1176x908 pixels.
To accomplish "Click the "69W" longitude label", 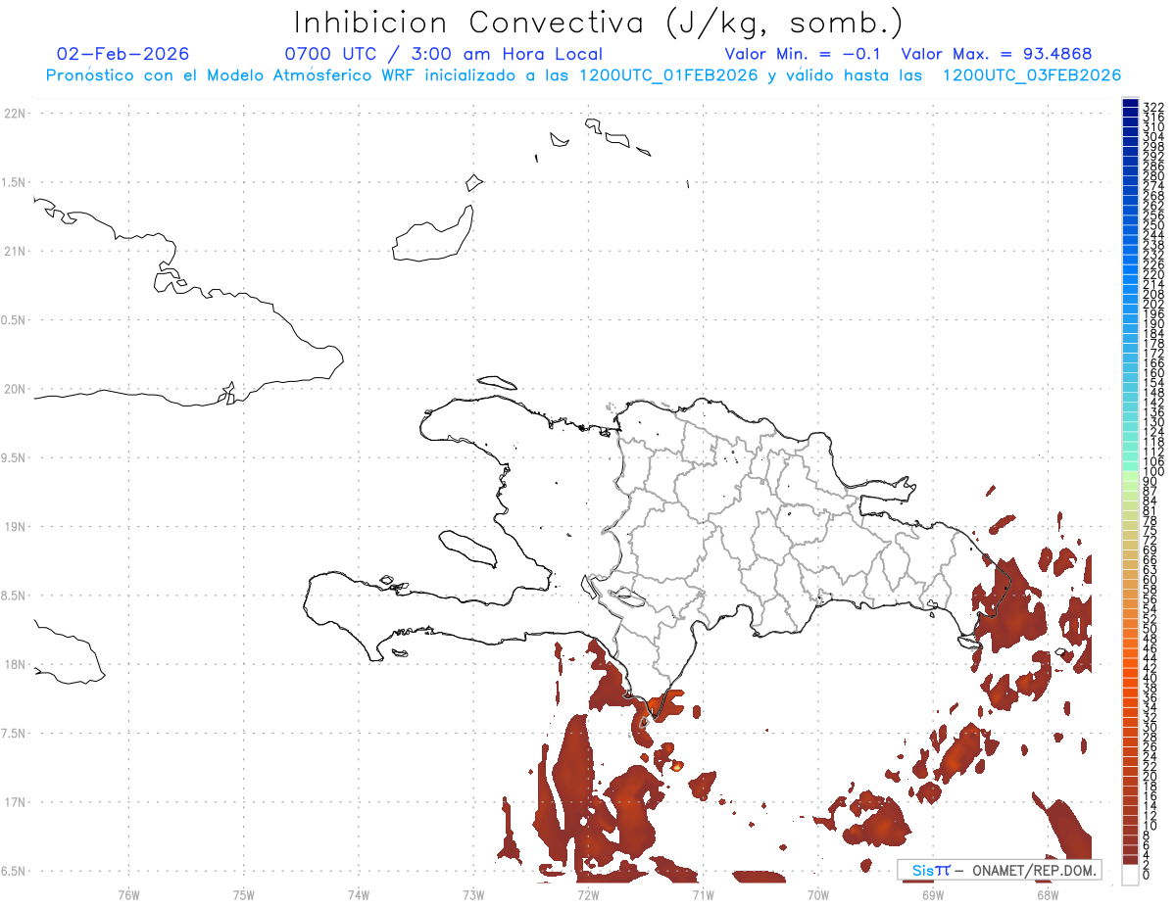I will [x=933, y=893].
